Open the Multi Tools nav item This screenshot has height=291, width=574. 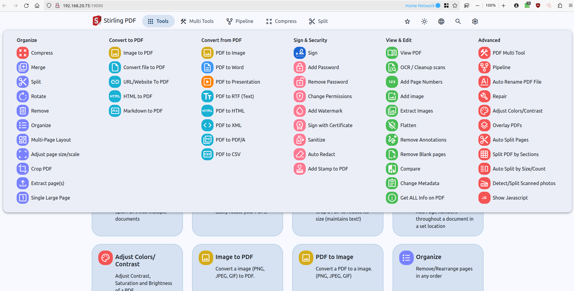pyautogui.click(x=197, y=21)
